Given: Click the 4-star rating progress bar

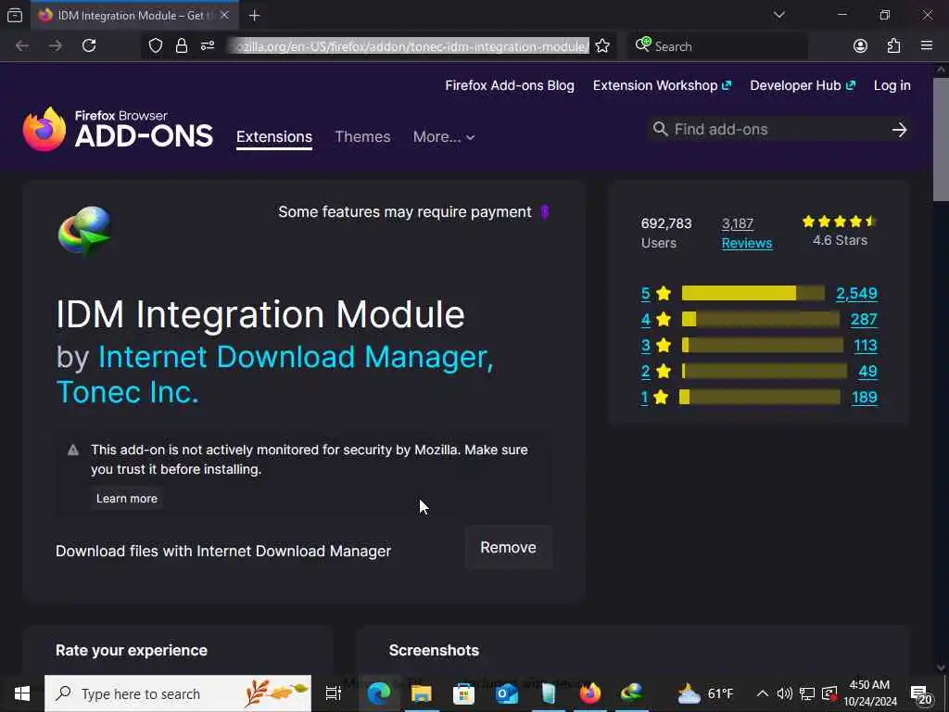Looking at the screenshot, I should (761, 319).
